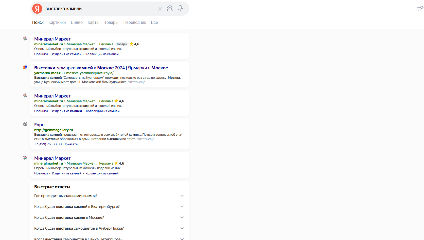Click mineralmarket.ru domain in first ad

(x=48, y=44)
